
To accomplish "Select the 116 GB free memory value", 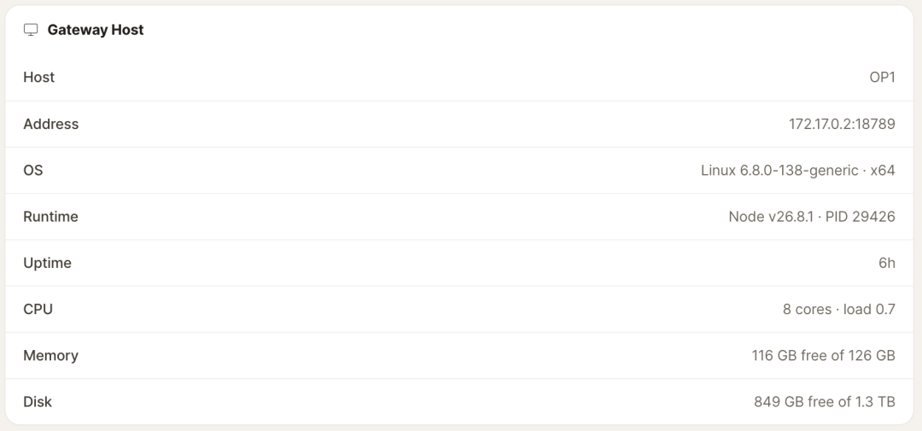I will point(823,355).
